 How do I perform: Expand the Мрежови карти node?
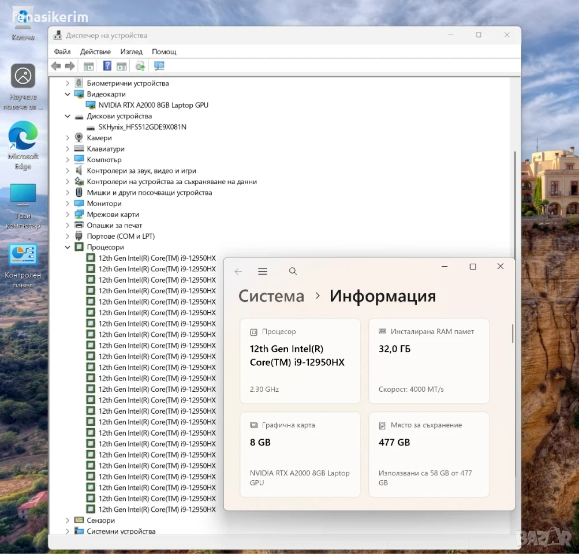[x=68, y=215]
